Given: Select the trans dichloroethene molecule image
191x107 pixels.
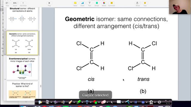Looking at the screenshot, I should click(x=143, y=56).
